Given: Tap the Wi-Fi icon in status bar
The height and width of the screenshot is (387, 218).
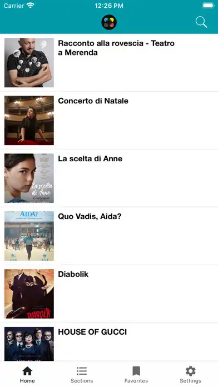Looking at the screenshot, I should tap(31, 6).
